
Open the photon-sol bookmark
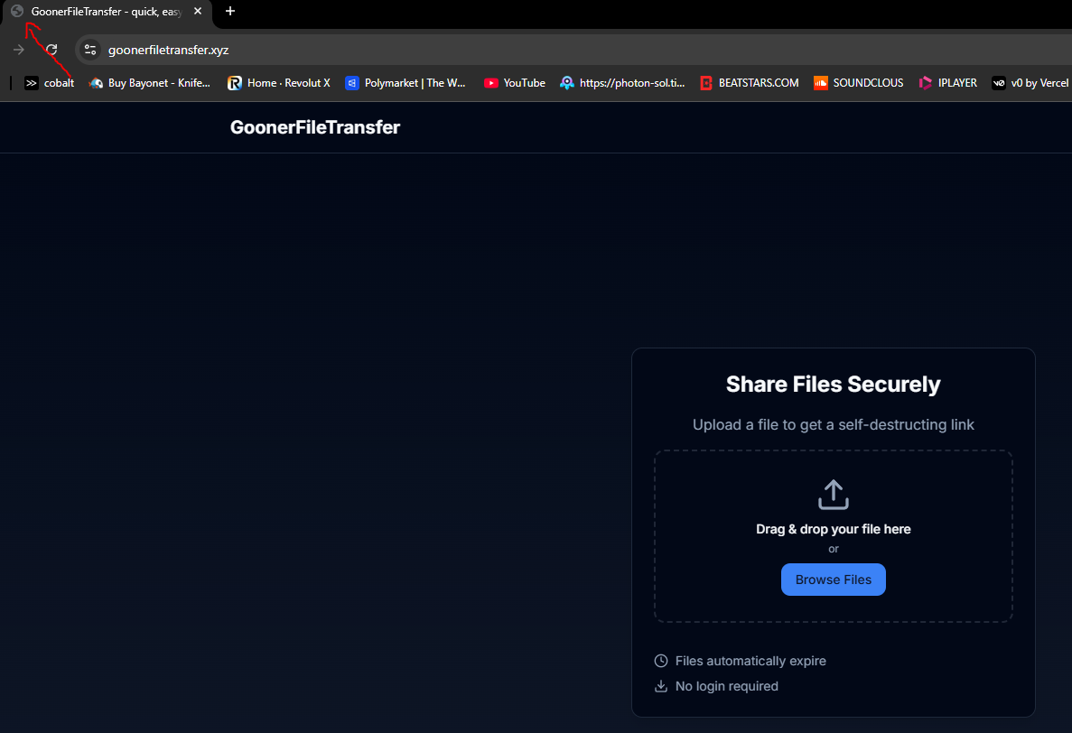tap(622, 83)
